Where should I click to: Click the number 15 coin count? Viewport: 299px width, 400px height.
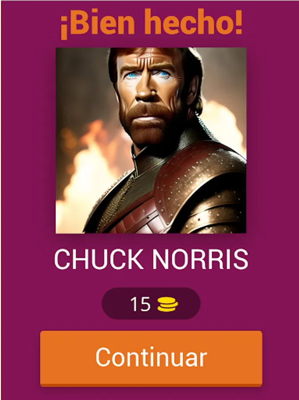[140, 304]
